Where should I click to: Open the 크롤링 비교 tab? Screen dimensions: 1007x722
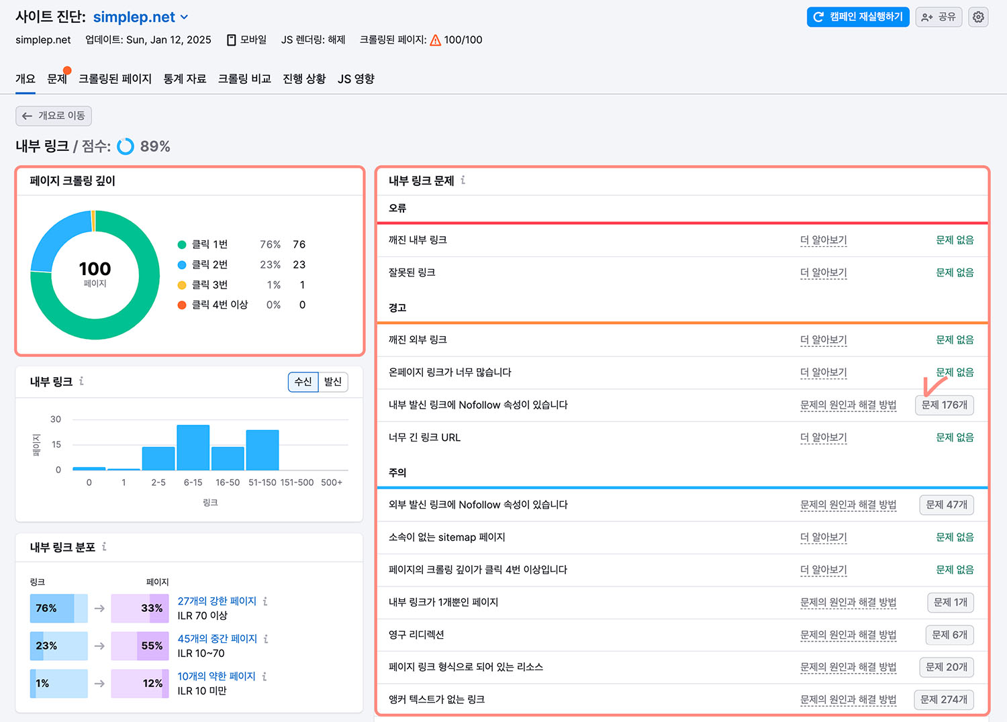[244, 79]
